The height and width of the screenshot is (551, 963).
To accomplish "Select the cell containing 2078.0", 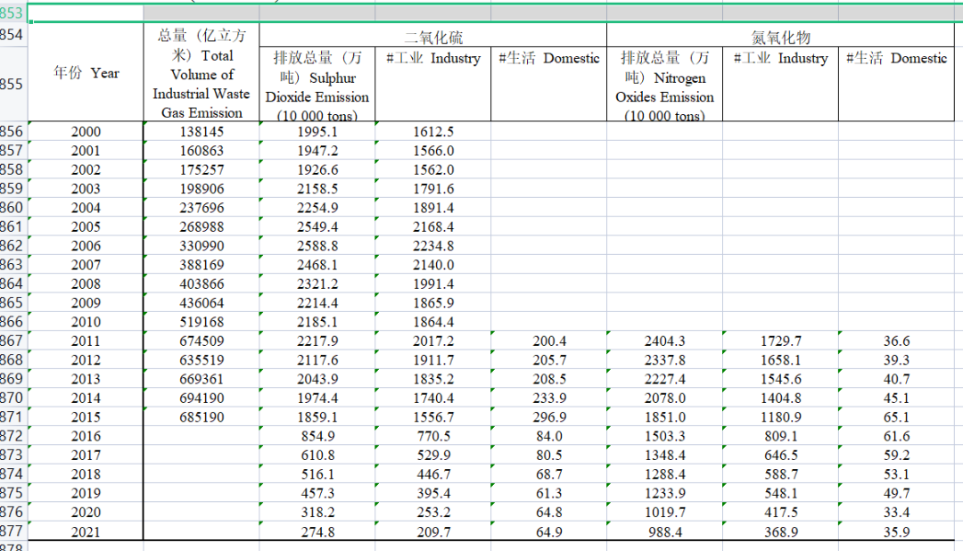I will (x=664, y=398).
